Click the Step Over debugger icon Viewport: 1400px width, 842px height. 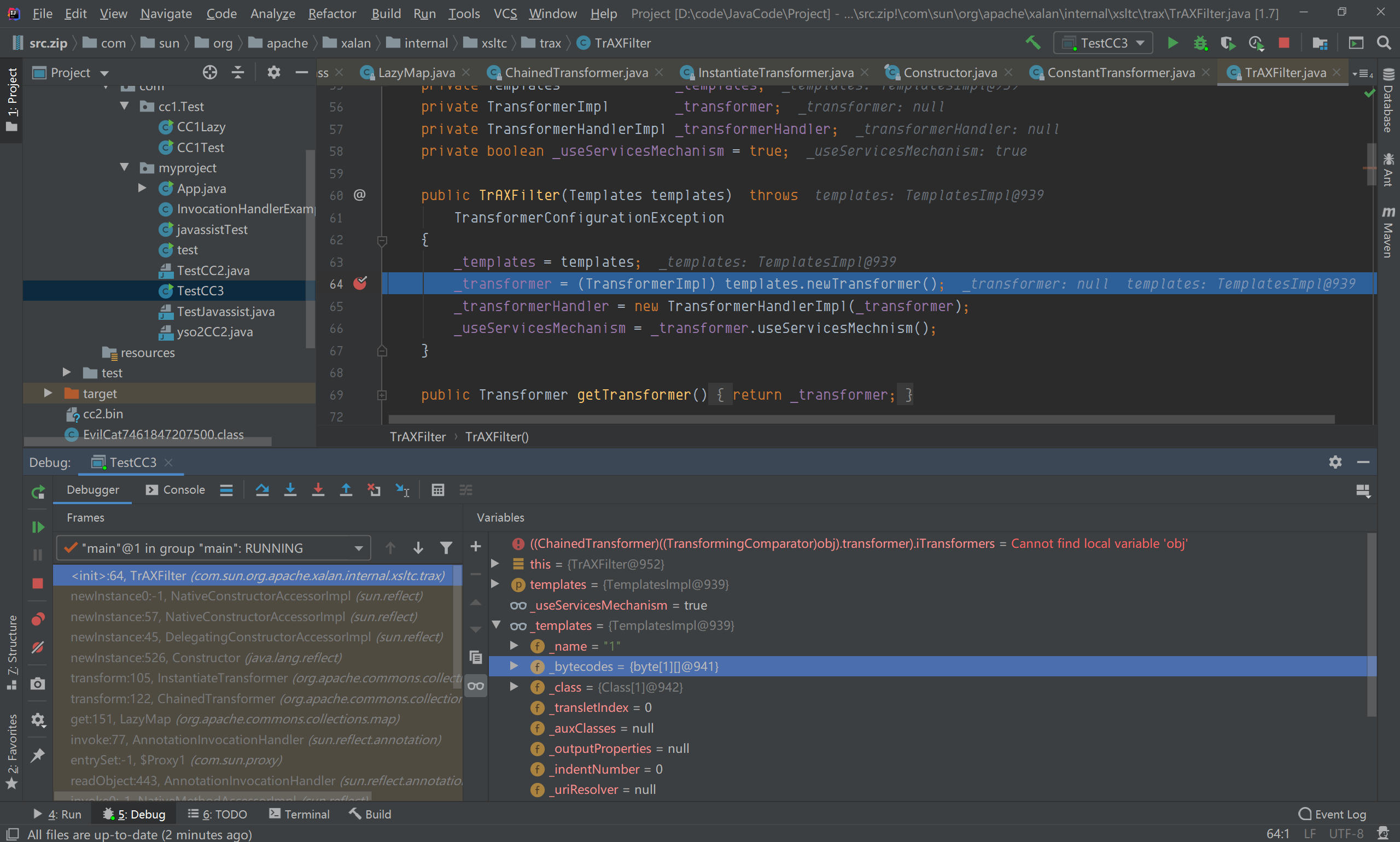261,490
